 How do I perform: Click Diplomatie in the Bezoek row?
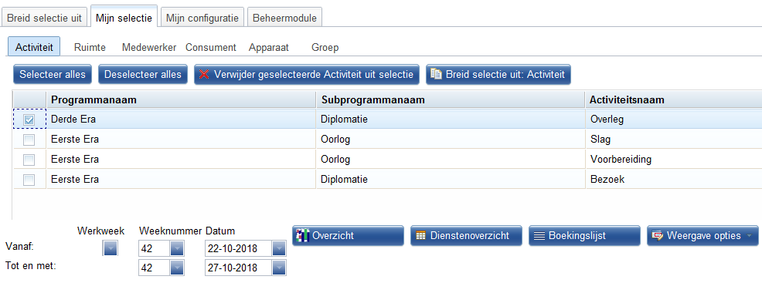click(451, 180)
